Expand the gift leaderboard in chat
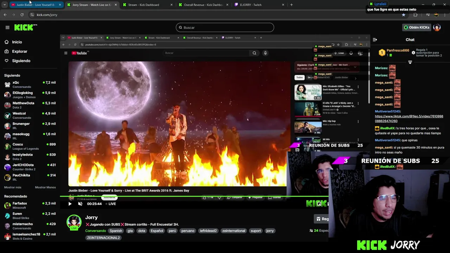Viewport: 450px width, 253px height. tap(410, 62)
